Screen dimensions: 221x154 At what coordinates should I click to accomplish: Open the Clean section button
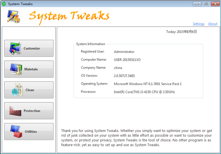(x=29, y=90)
